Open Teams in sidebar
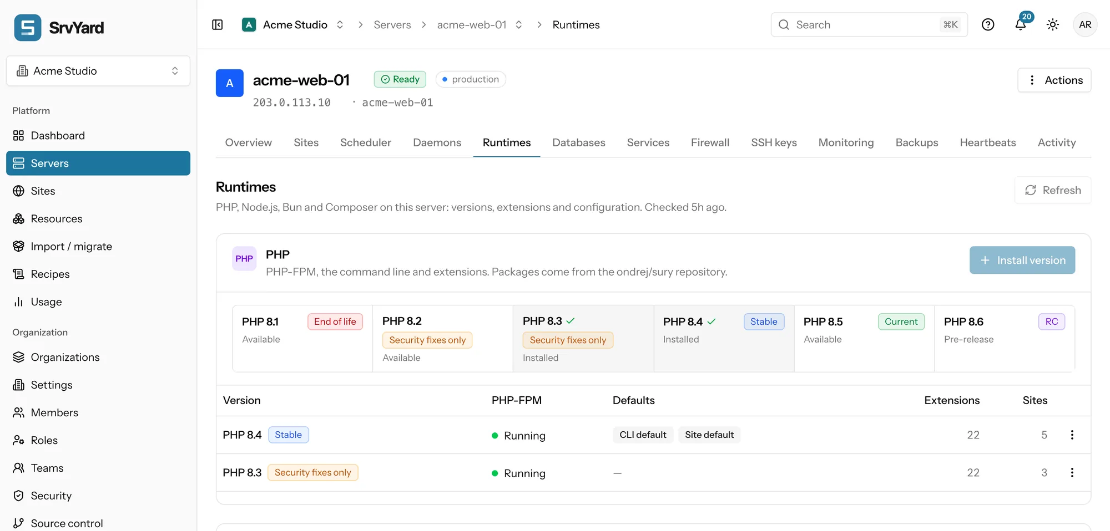 click(98, 468)
